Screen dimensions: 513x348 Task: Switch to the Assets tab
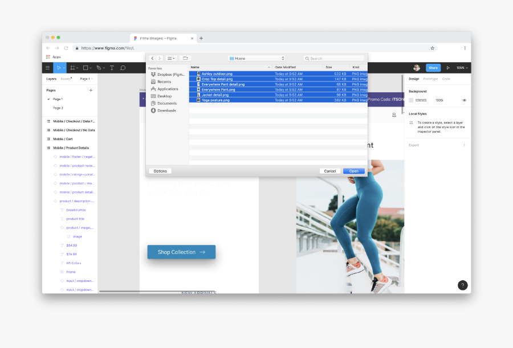click(x=66, y=79)
